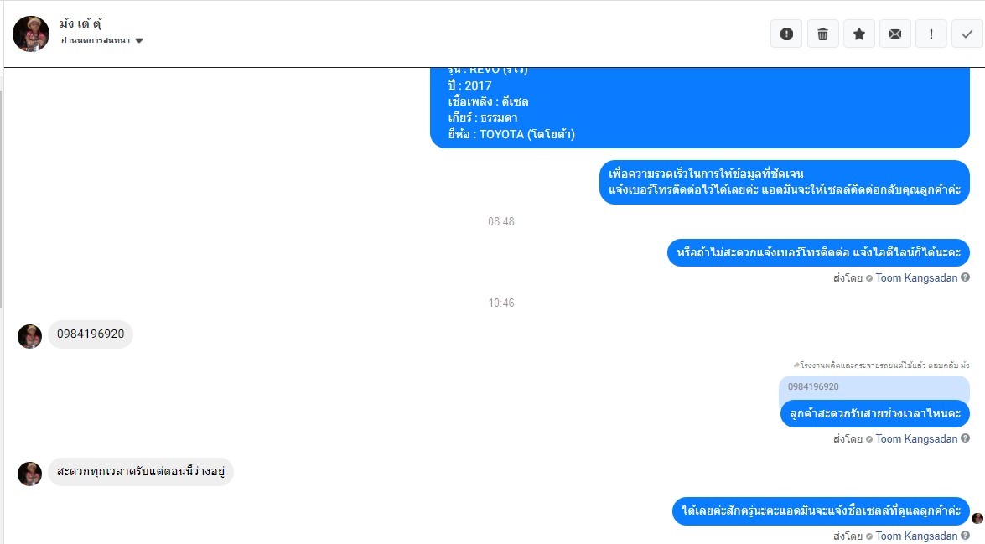Star this conversation as important
Viewport: 985px width, 544px height.
pos(858,34)
